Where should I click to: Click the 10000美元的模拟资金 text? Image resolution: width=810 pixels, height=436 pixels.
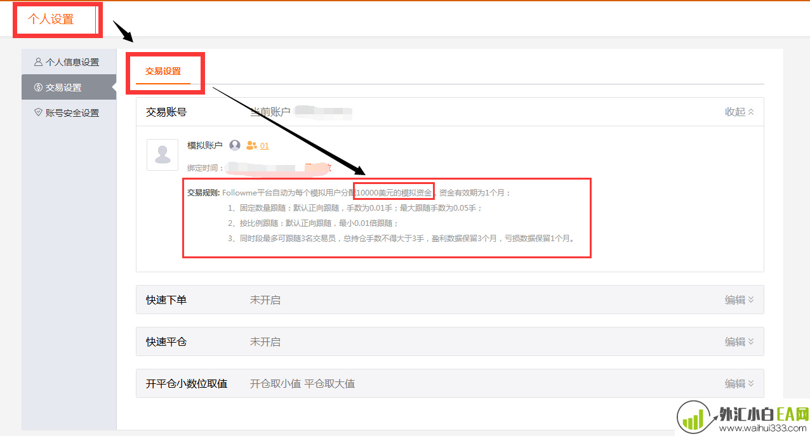394,192
